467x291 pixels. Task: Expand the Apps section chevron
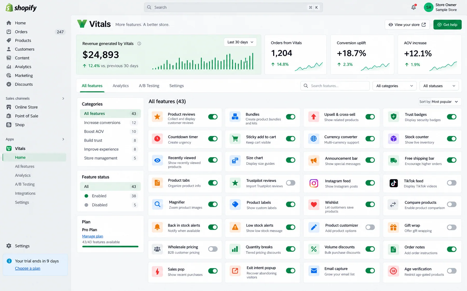pos(63,139)
